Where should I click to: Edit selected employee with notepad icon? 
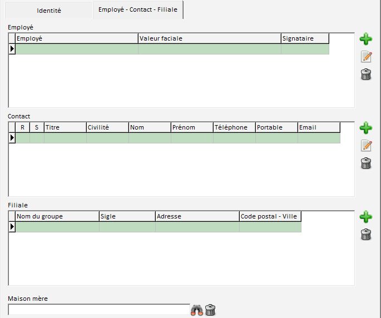point(365,56)
